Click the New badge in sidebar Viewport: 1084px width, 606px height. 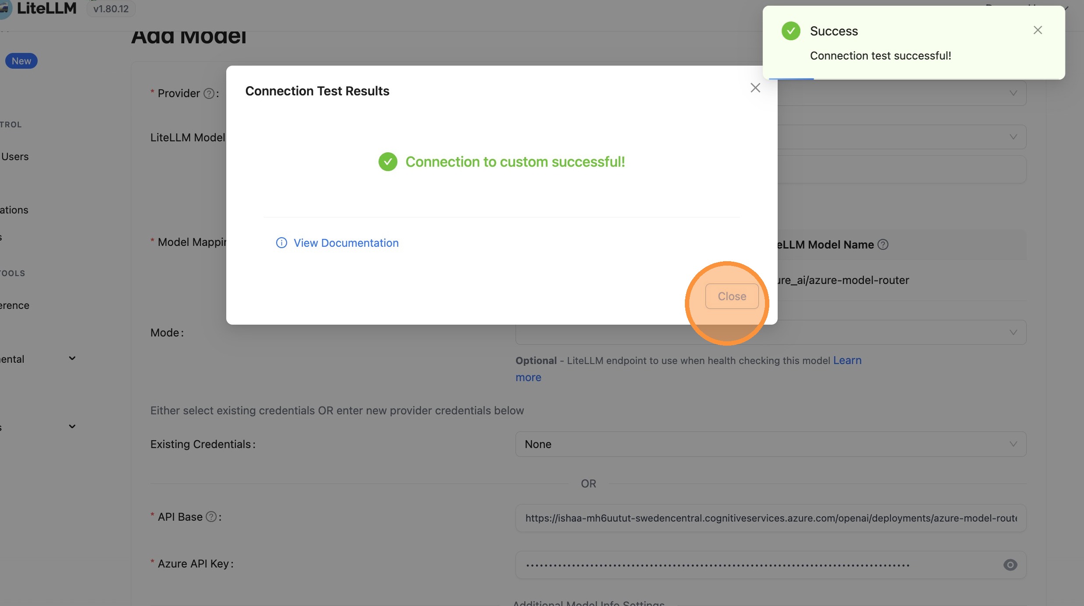21,61
